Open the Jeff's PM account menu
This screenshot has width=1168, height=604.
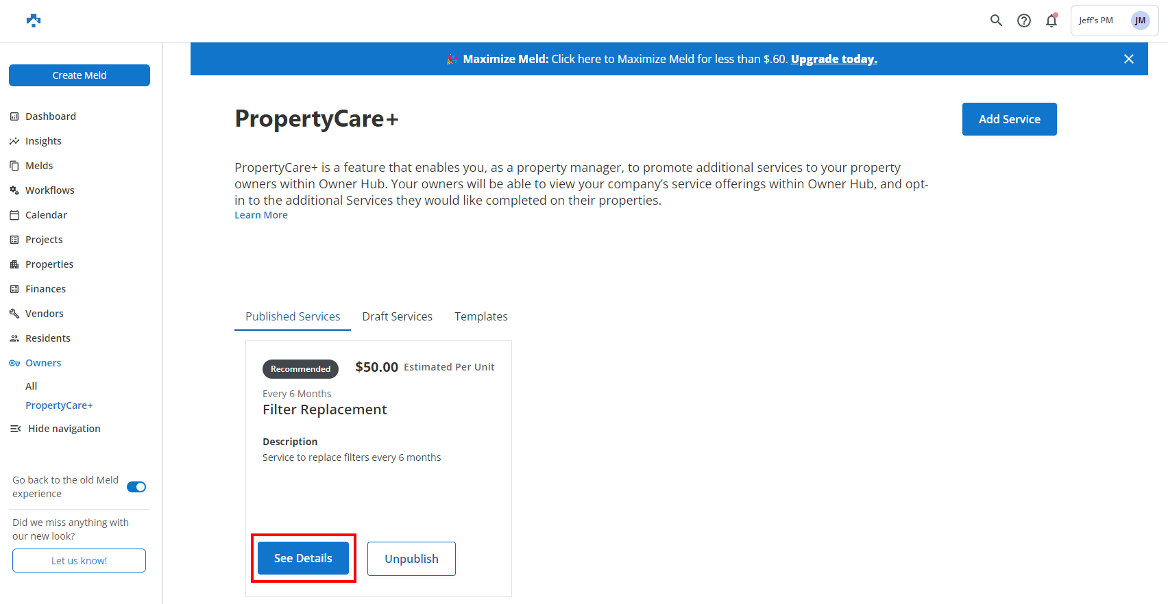click(x=1114, y=21)
